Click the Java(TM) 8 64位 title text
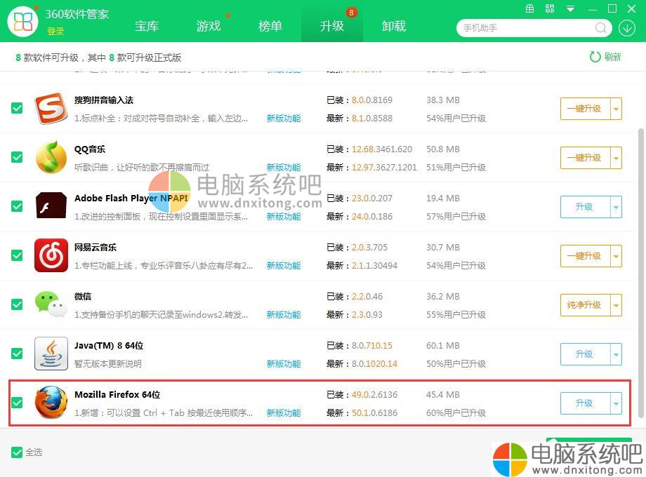The width and height of the screenshot is (646, 477). click(109, 346)
